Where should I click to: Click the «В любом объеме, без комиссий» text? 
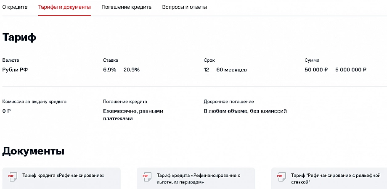(245, 111)
